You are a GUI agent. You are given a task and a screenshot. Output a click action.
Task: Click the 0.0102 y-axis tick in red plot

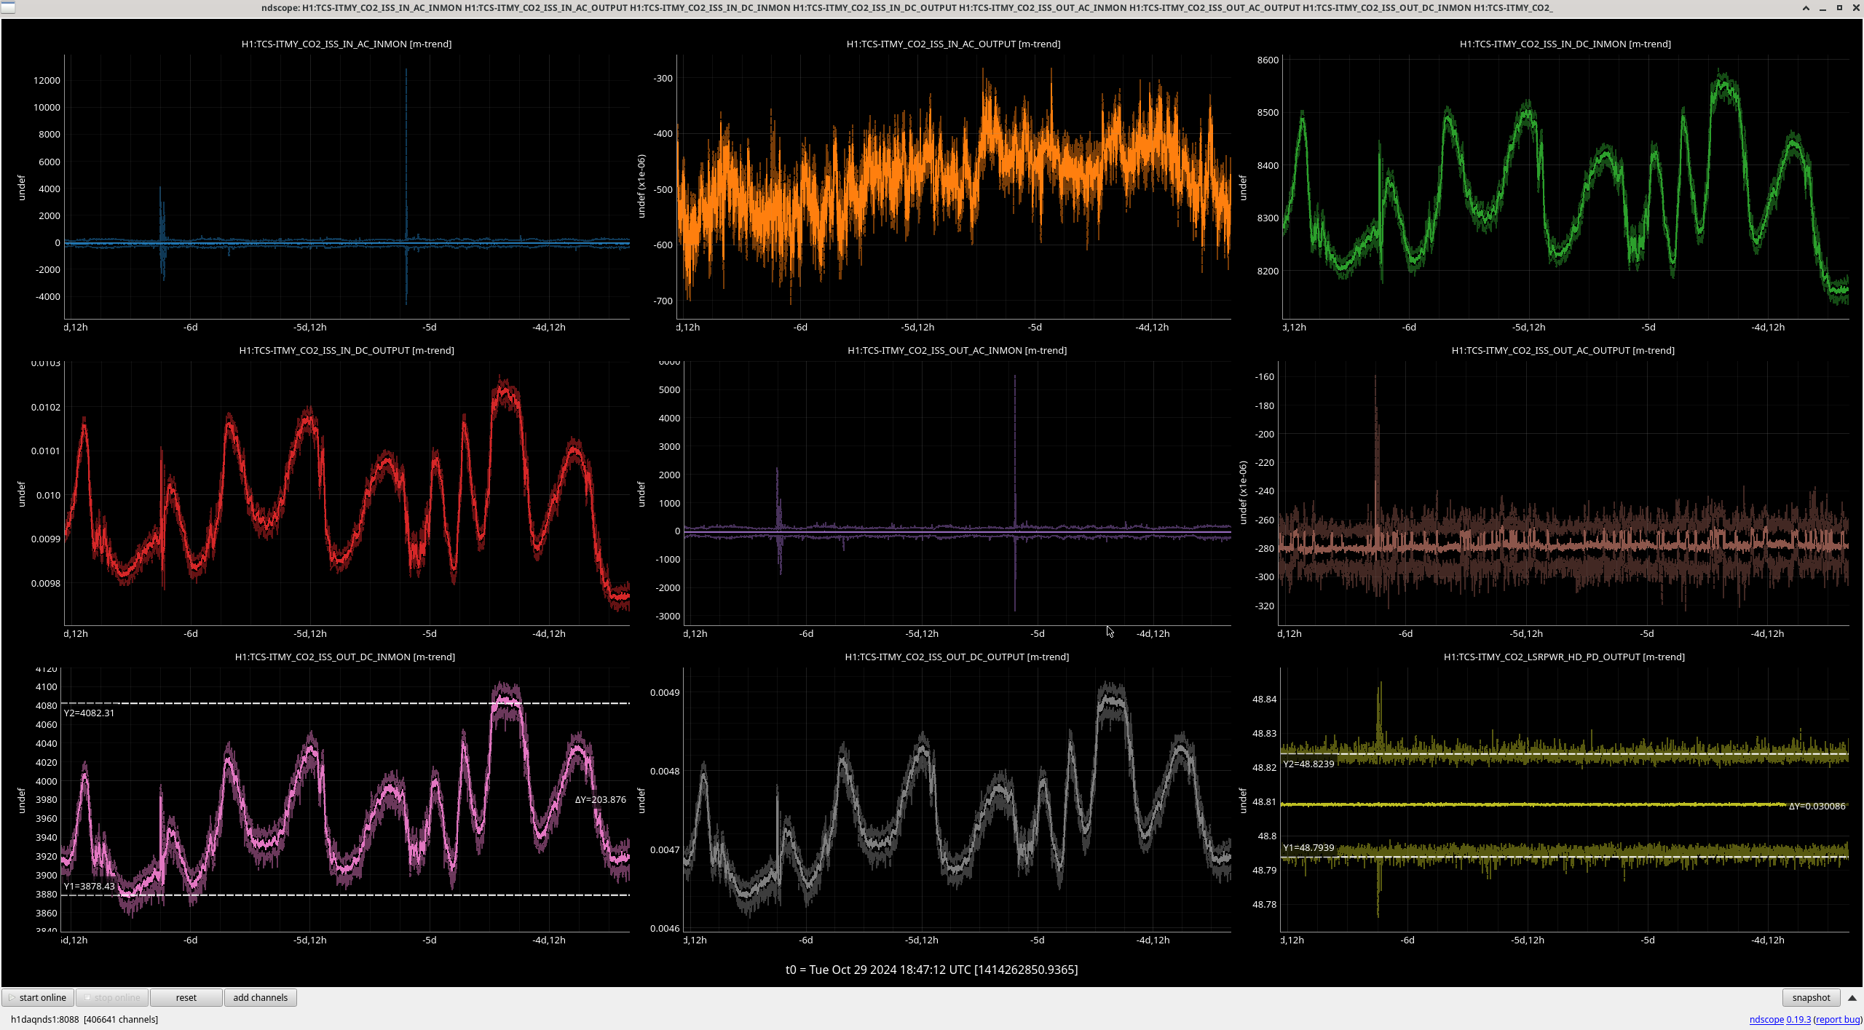tap(45, 407)
